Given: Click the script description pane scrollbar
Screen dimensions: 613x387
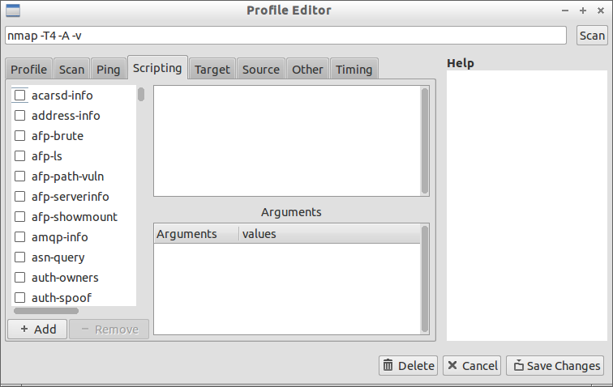Looking at the screenshot, I should (425, 141).
